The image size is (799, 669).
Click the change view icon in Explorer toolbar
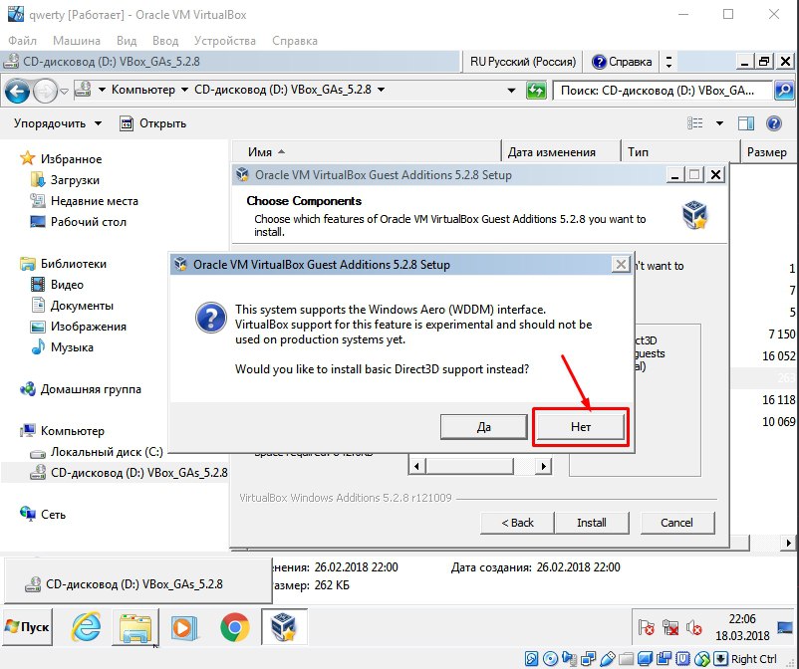coord(695,123)
